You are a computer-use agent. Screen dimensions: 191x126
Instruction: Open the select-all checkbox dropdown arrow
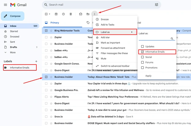click(50, 14)
